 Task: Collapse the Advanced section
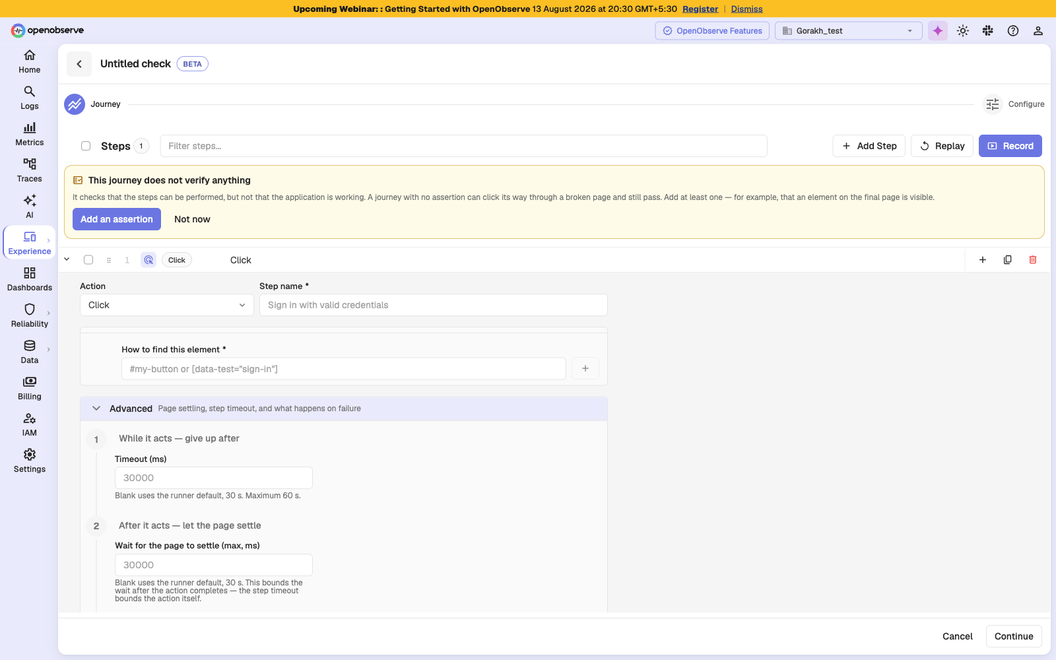pyautogui.click(x=96, y=409)
